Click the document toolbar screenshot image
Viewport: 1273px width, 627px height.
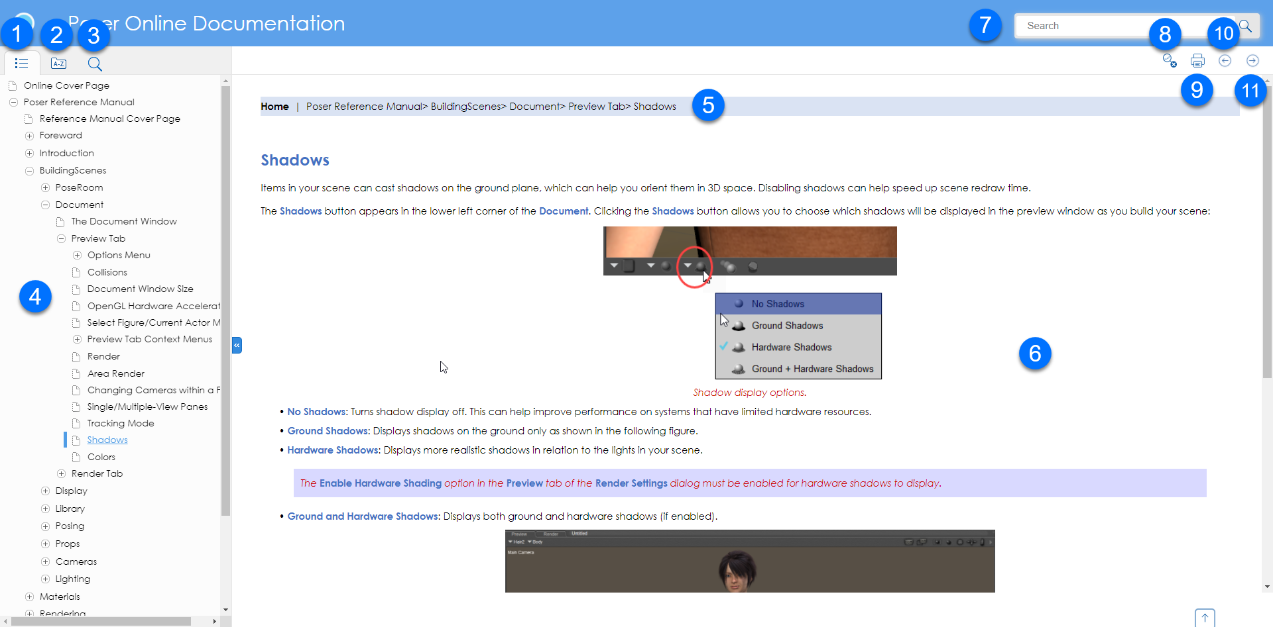[x=750, y=251]
